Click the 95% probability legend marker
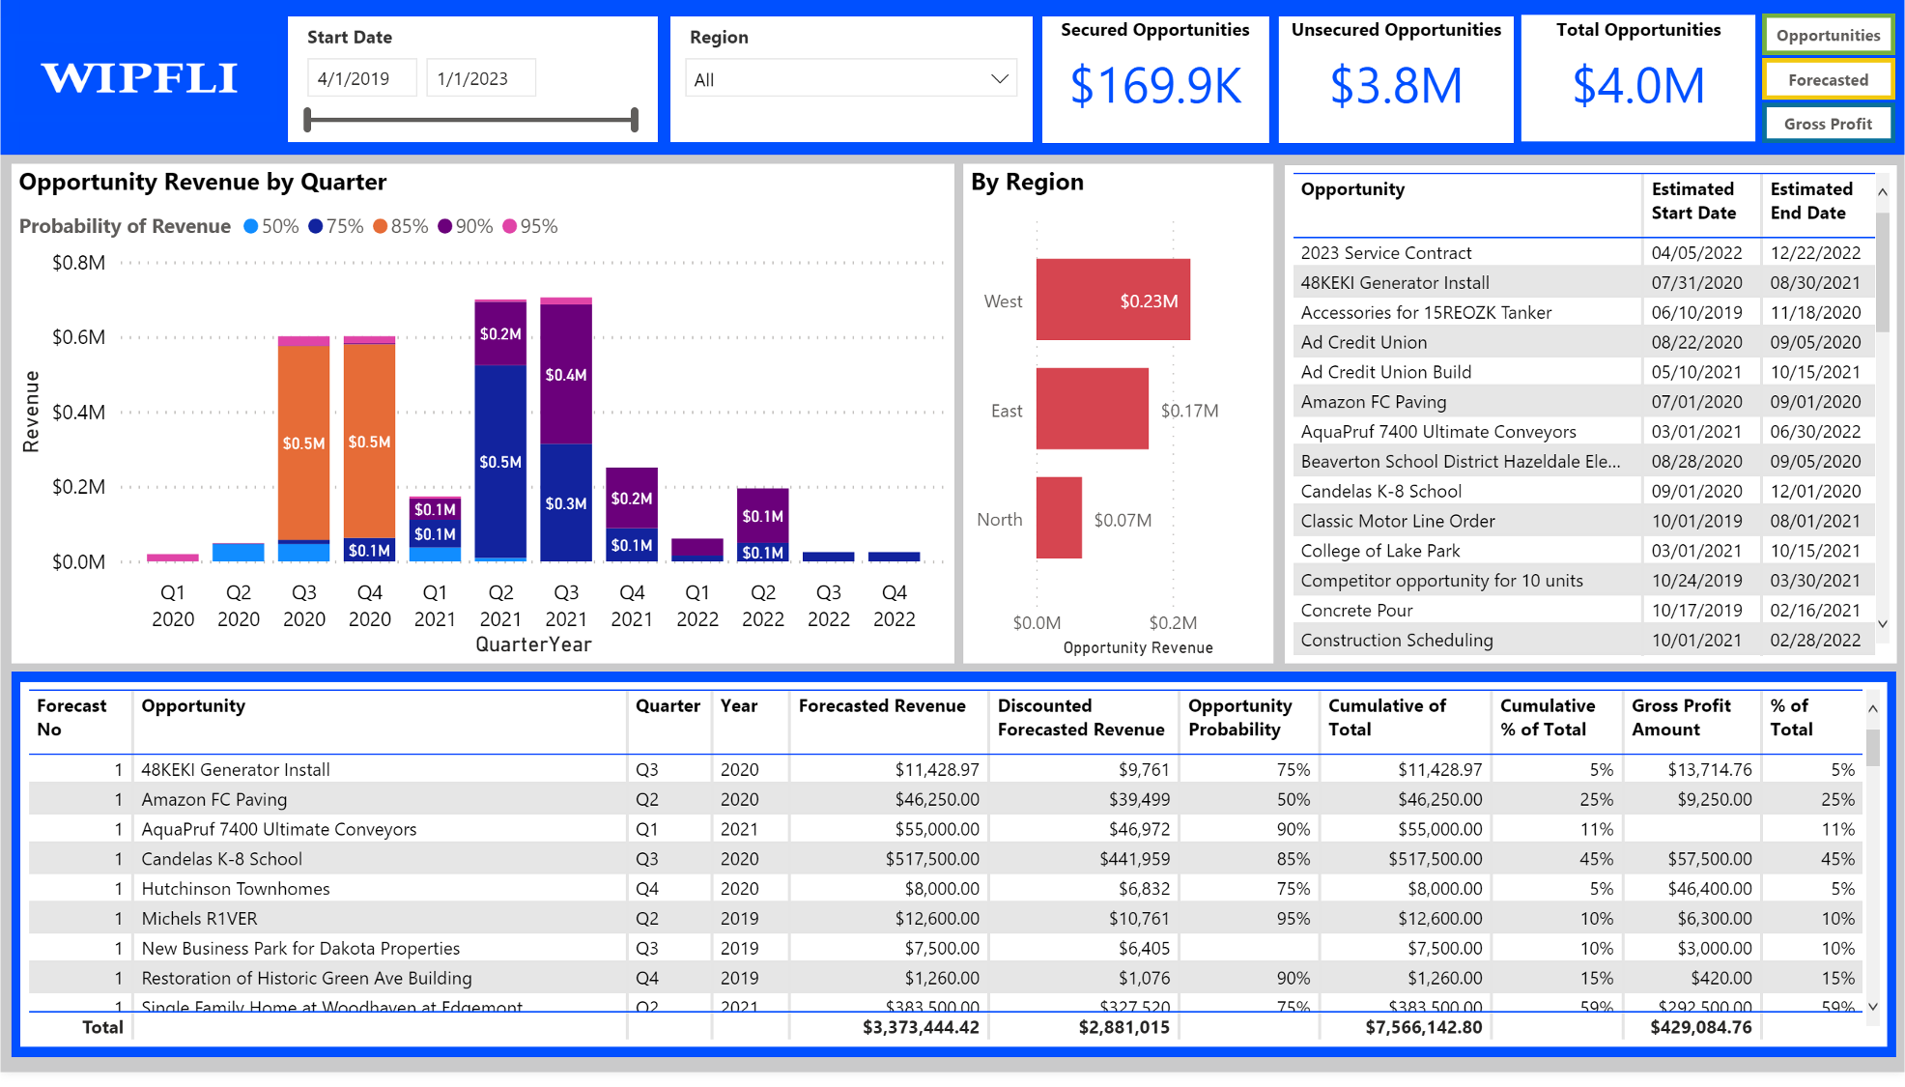 coord(510,226)
